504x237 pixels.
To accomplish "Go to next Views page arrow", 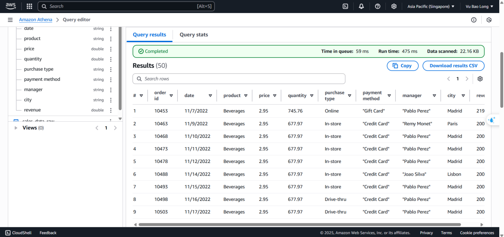I will (x=115, y=128).
